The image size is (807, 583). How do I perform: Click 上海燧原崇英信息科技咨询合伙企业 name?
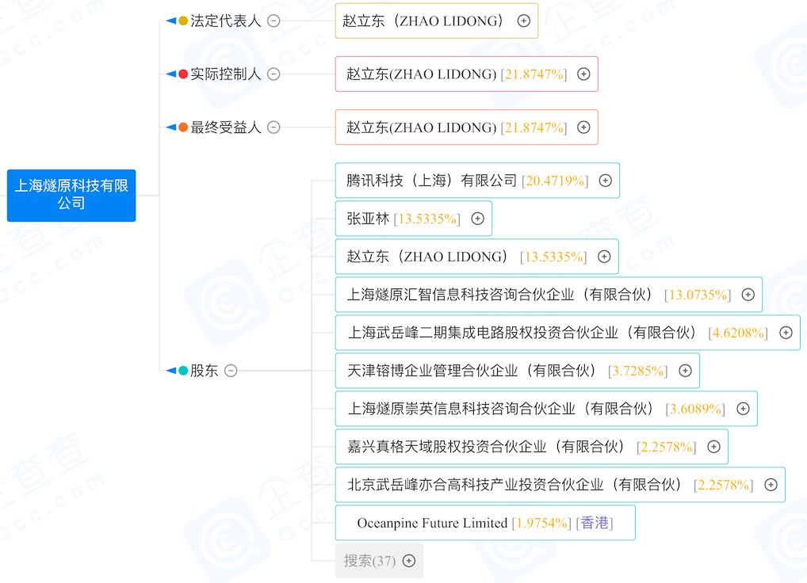pos(503,409)
